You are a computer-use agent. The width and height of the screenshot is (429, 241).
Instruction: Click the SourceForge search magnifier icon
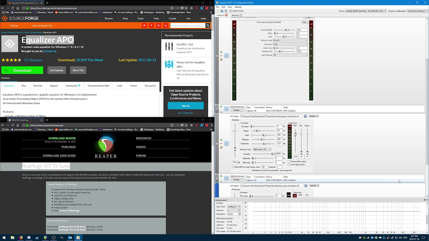(x=208, y=25)
